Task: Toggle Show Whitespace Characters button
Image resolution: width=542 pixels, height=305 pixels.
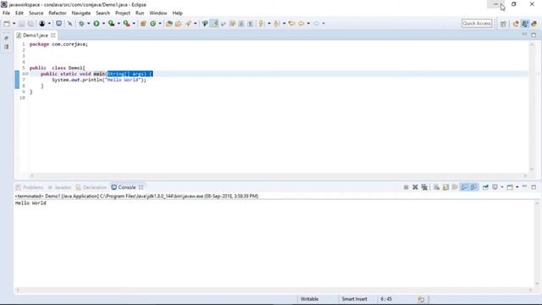Action: pos(251,24)
